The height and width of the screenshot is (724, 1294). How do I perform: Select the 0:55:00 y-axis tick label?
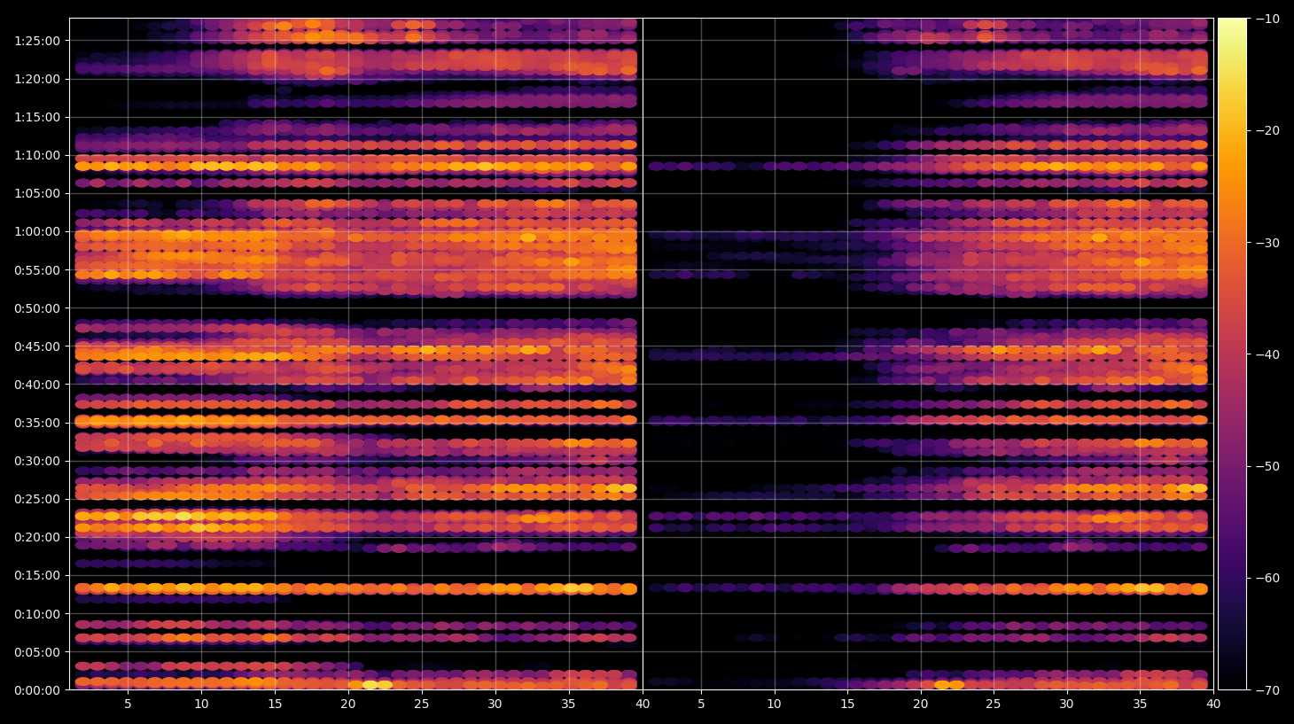(37, 270)
